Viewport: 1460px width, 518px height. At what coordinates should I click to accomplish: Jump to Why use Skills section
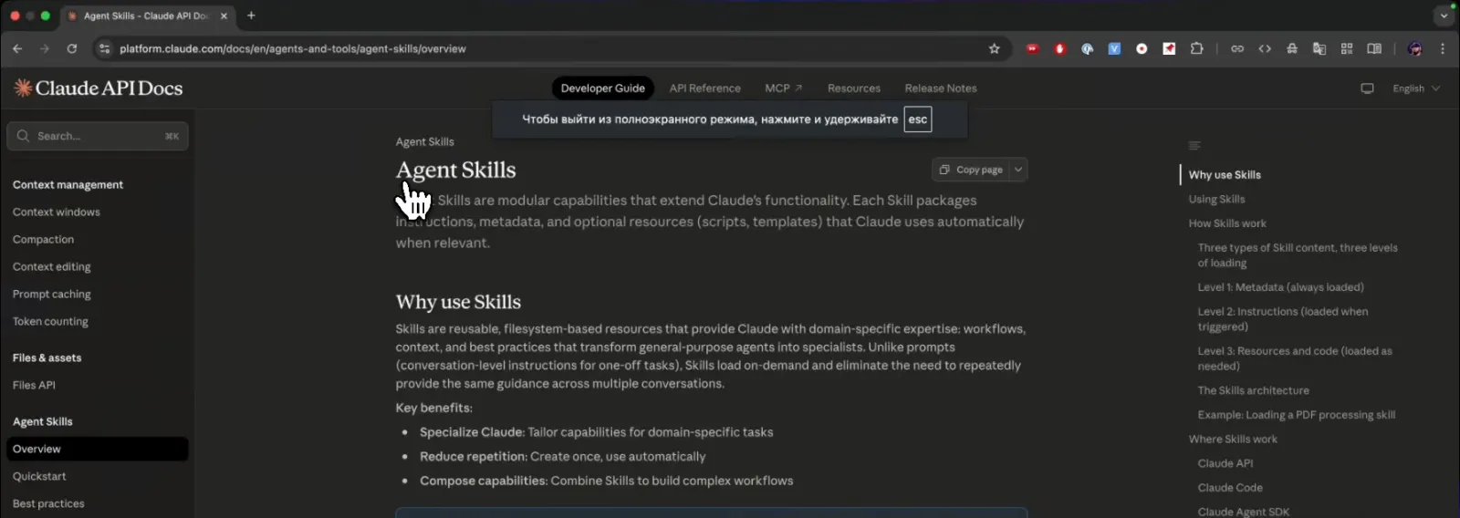coord(1225,175)
